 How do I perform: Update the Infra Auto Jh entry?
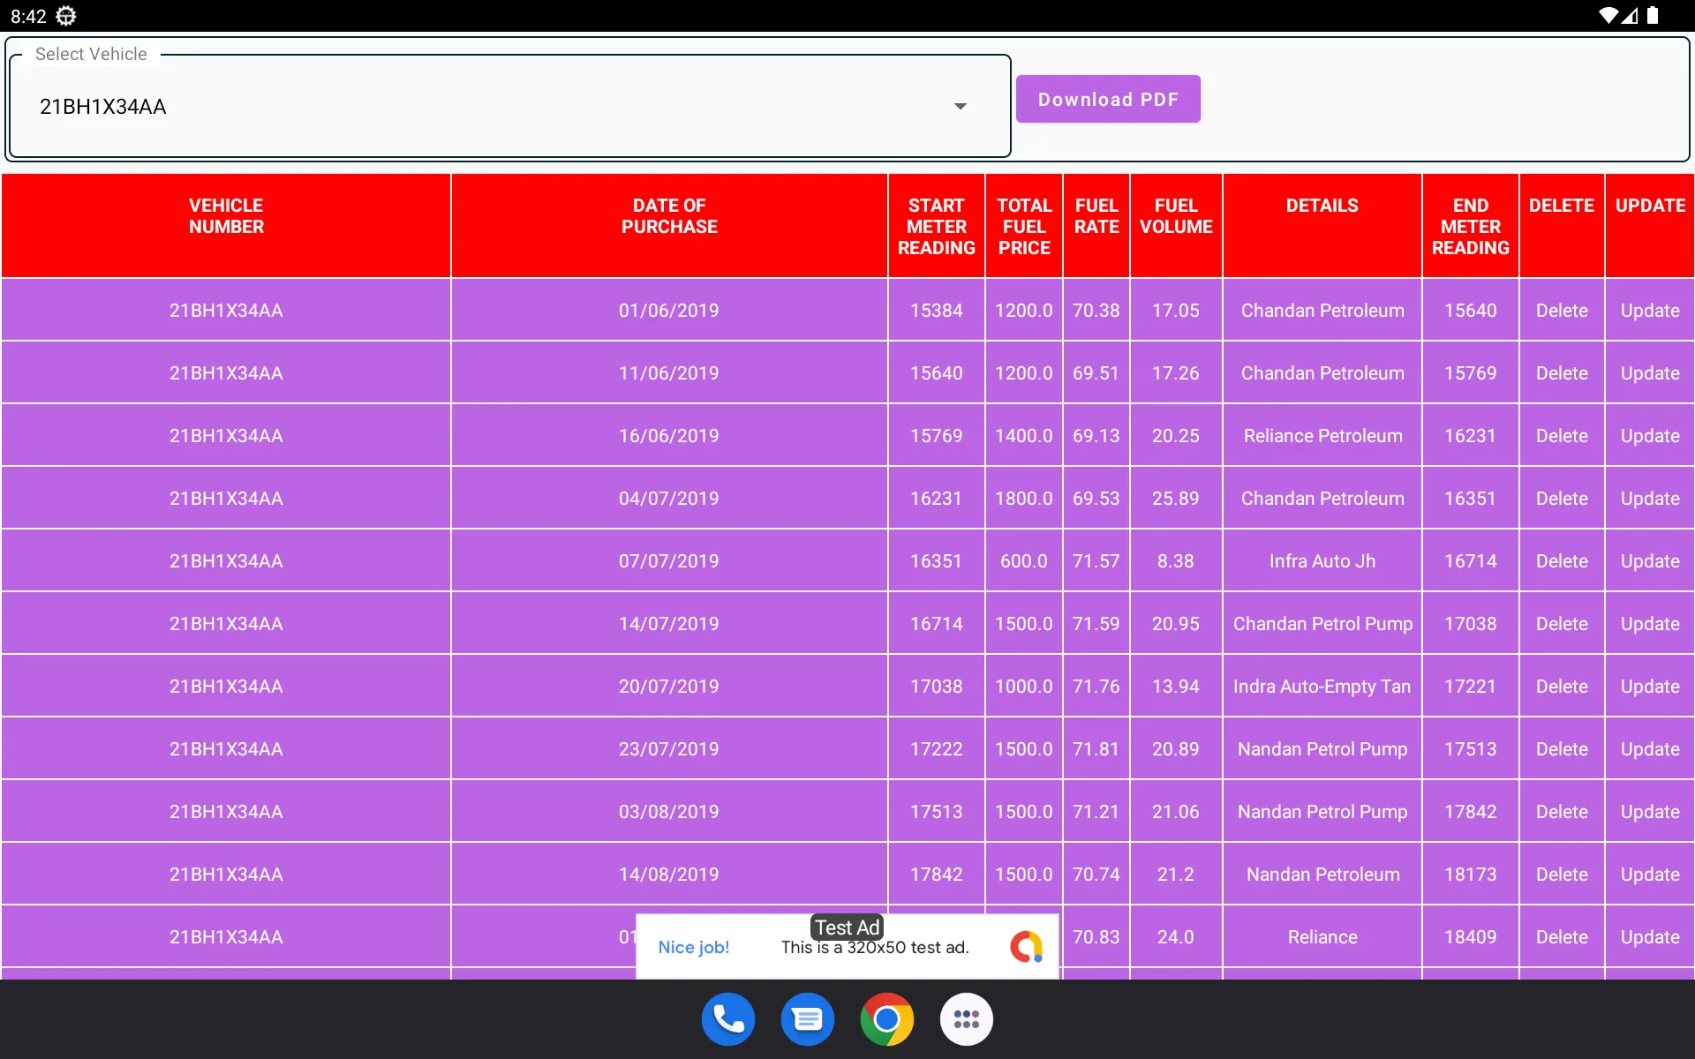(1649, 561)
